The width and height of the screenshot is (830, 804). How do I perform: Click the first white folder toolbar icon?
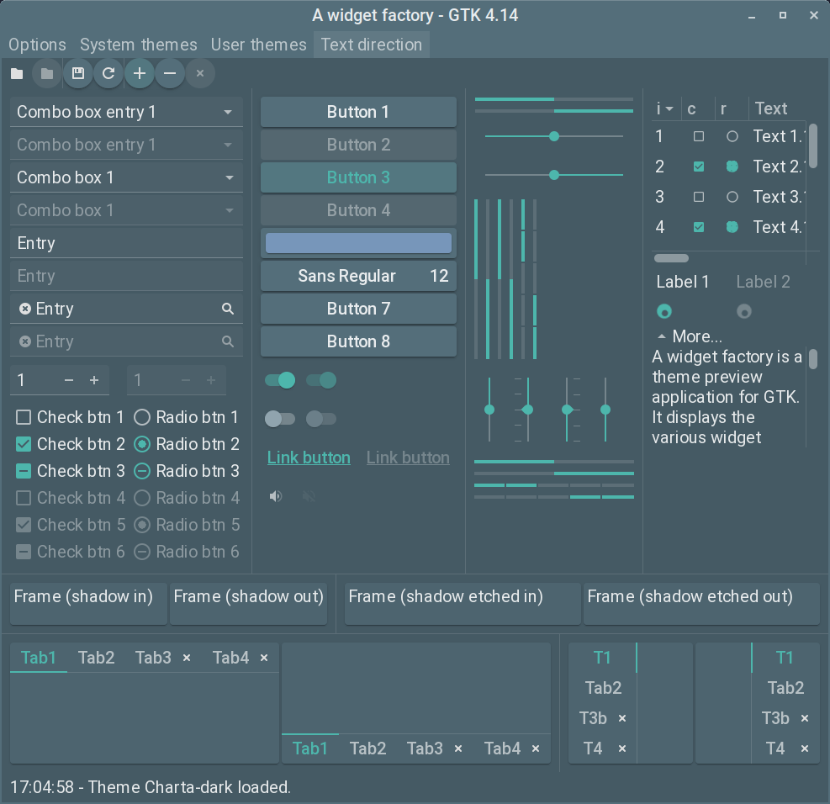(x=17, y=74)
